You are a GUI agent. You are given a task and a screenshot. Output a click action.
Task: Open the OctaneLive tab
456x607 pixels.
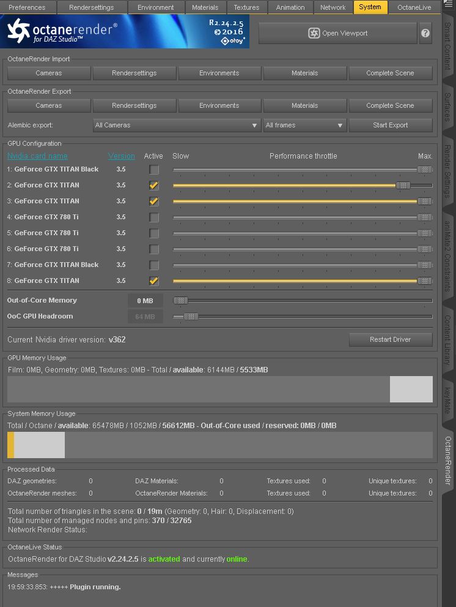(414, 7)
